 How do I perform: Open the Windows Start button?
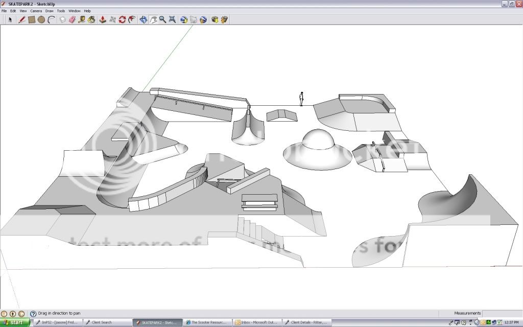pos(16,322)
